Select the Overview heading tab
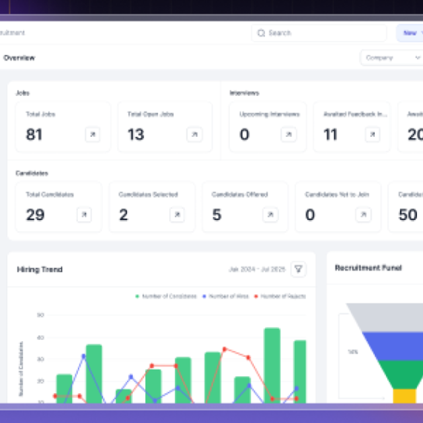This screenshot has height=423, width=423. [19, 58]
